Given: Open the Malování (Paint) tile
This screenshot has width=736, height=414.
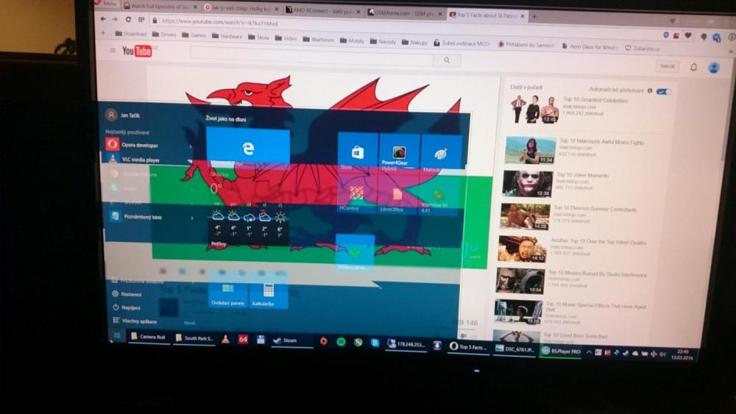Looking at the screenshot, I should (x=440, y=153).
